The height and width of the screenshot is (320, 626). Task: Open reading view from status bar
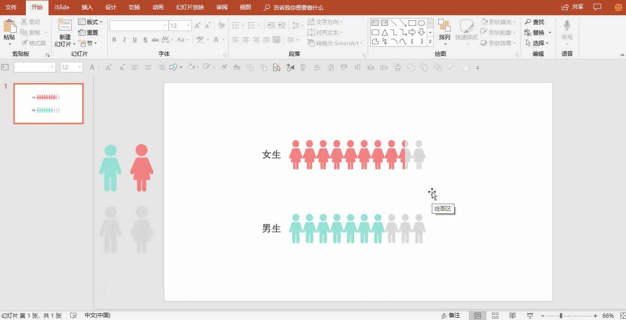(512, 315)
